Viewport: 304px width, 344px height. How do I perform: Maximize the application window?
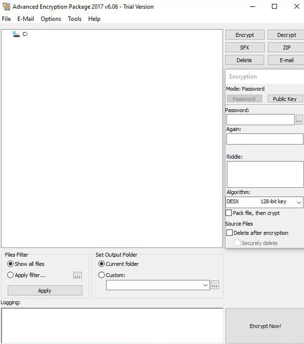[275, 7]
